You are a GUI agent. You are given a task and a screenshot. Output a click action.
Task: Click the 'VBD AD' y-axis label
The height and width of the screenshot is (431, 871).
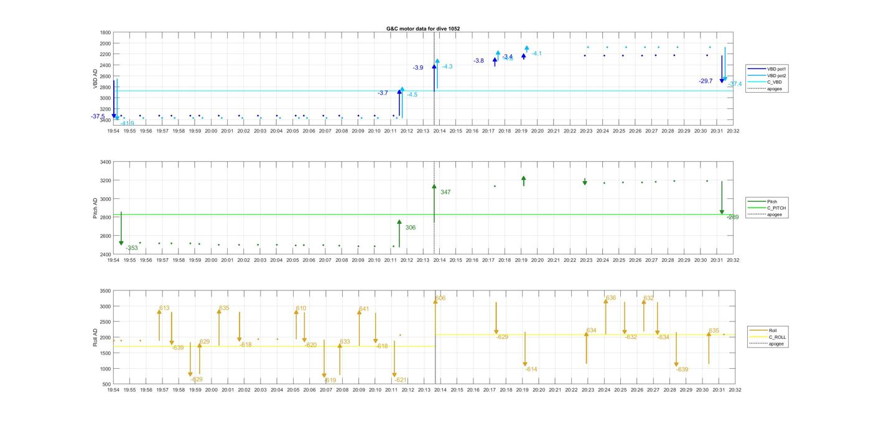[x=95, y=78]
